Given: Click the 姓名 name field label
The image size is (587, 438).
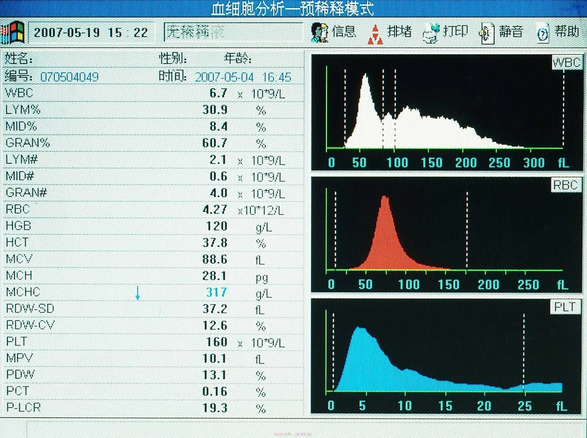Looking at the screenshot, I should 19,59.
